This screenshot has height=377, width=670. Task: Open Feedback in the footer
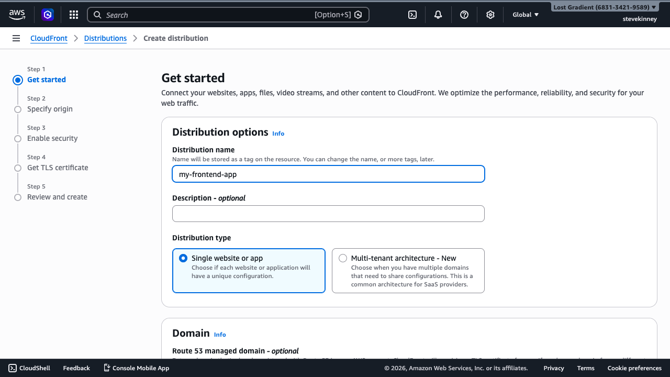[x=76, y=368]
